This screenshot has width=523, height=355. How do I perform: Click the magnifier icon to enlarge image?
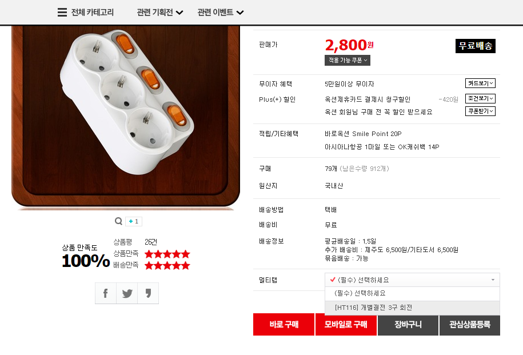pos(118,221)
